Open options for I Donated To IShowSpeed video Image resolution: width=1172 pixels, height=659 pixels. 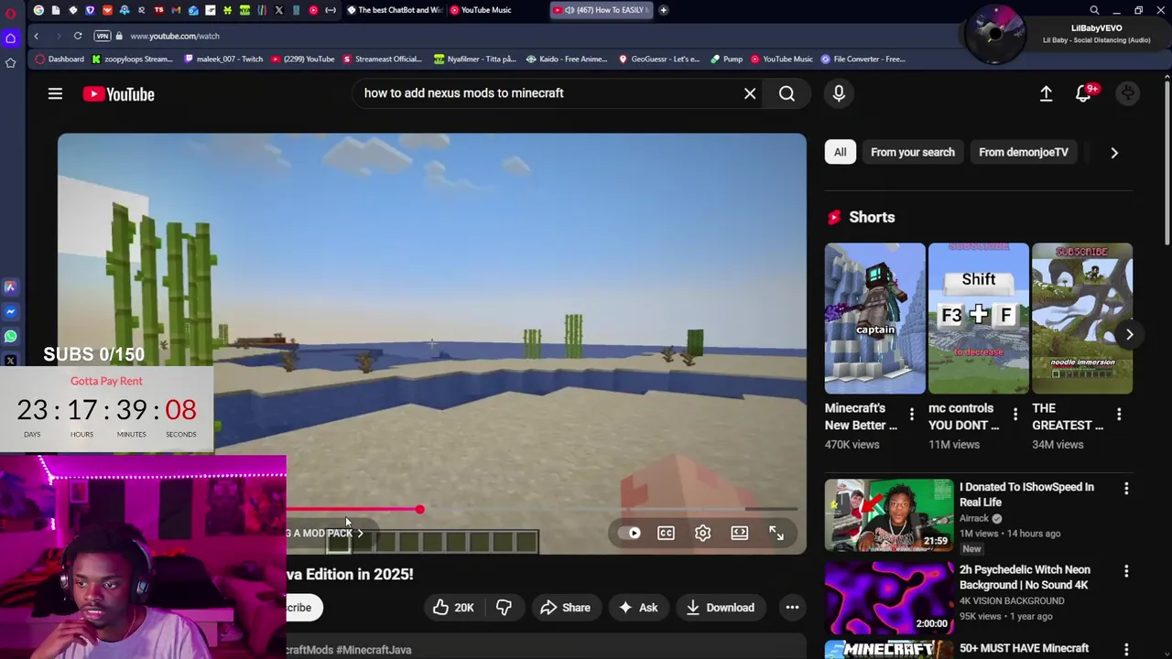click(1126, 489)
